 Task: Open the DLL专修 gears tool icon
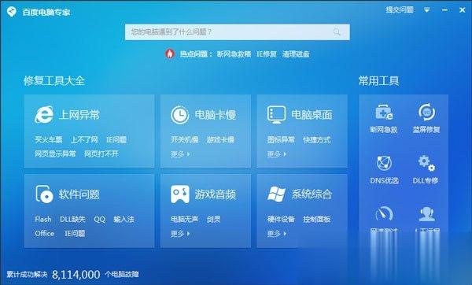pos(426,163)
